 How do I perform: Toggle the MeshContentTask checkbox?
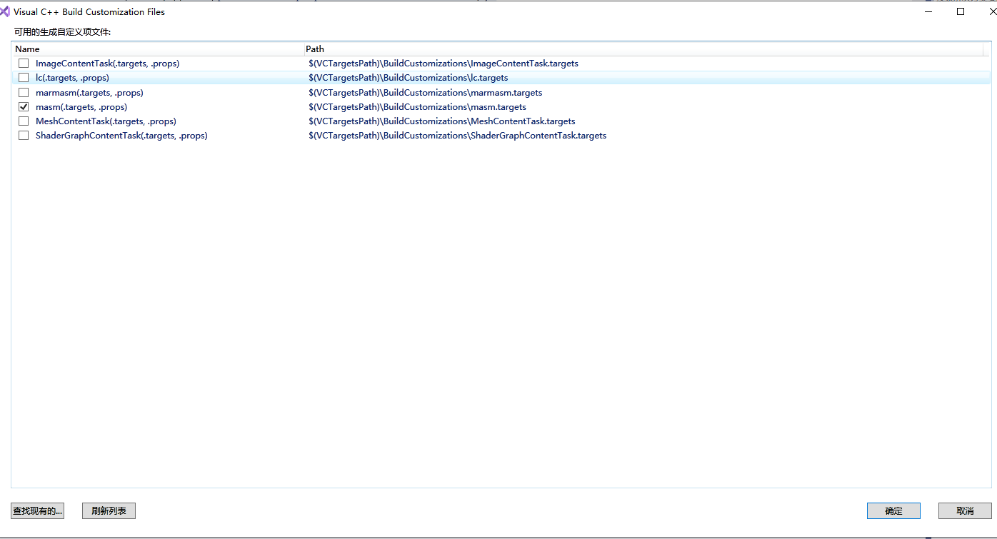click(24, 121)
